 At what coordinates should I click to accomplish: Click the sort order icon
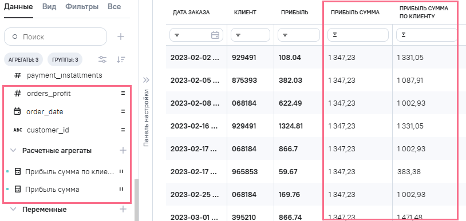coord(121,59)
